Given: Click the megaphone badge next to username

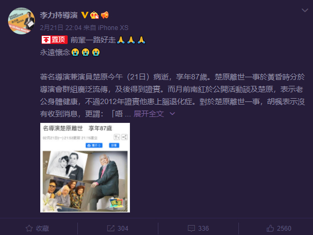Looking at the screenshot, I should 105,15.
